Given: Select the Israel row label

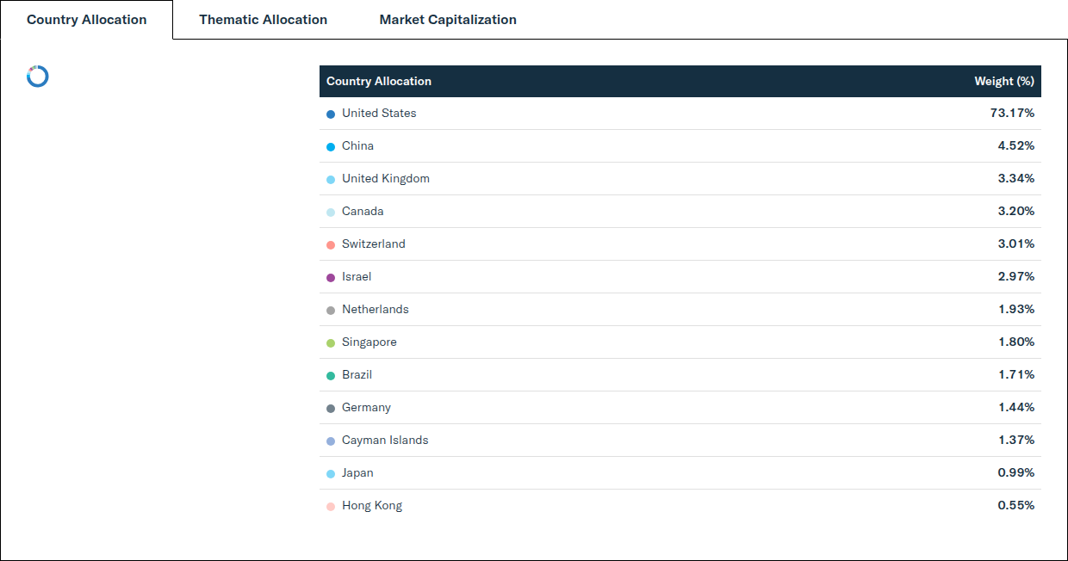Looking at the screenshot, I should click(x=357, y=276).
